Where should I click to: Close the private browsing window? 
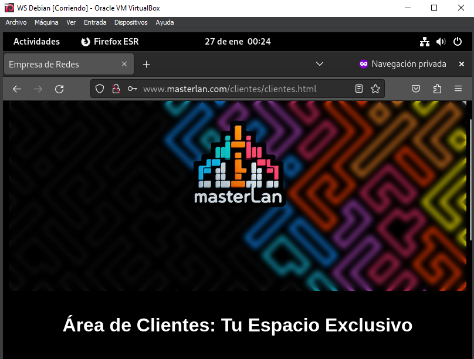pyautogui.click(x=461, y=64)
